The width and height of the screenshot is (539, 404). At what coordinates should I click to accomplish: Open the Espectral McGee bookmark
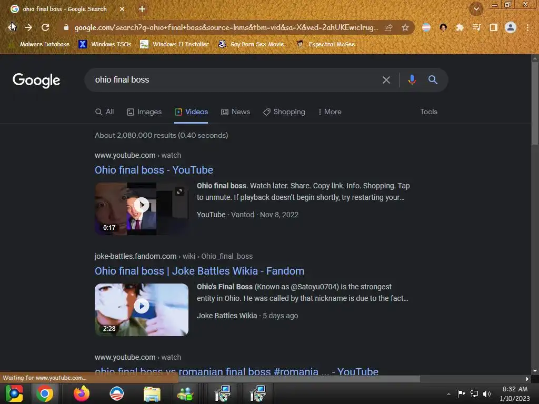(325, 44)
